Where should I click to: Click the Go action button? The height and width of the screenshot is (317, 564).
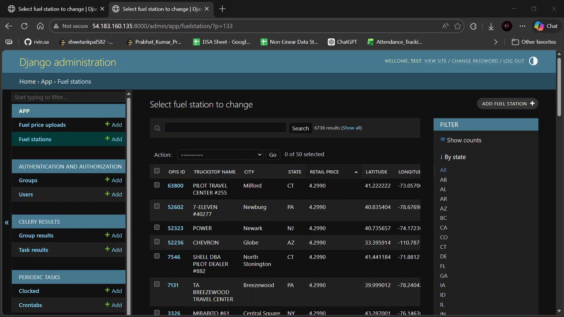[x=273, y=155]
